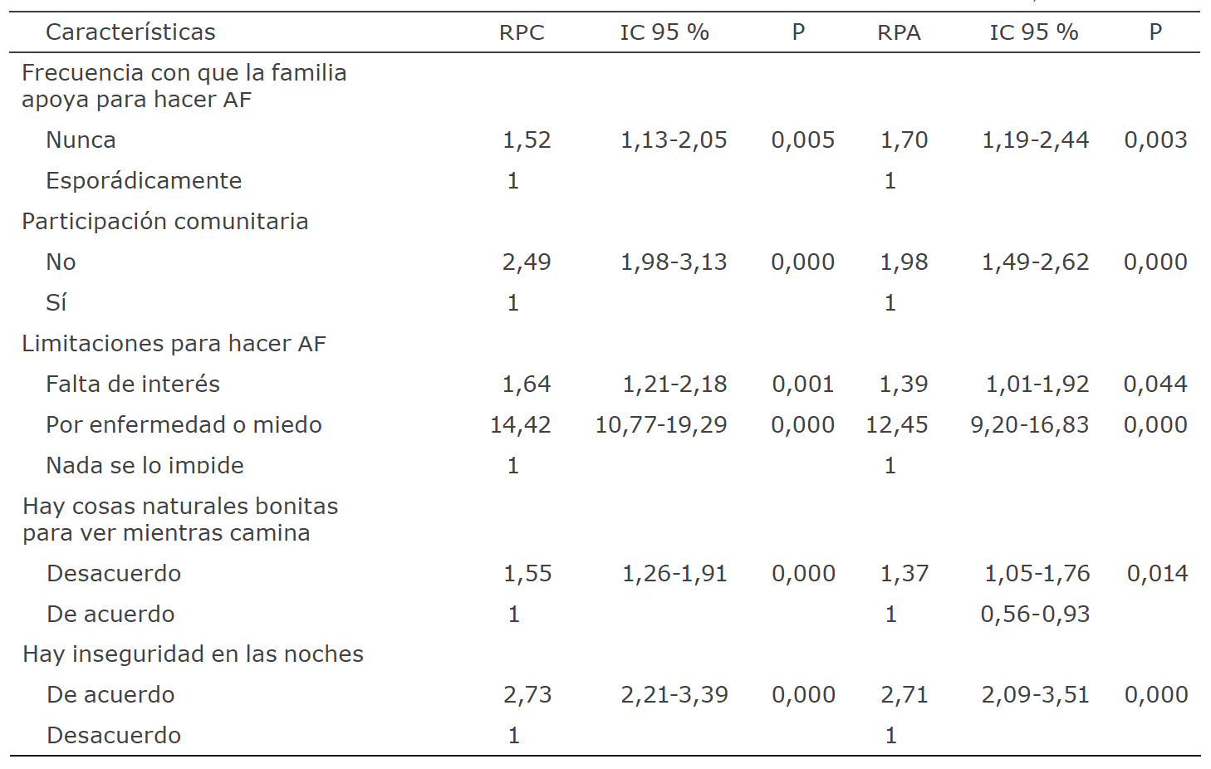Click the 'Limitaciones para hacer AF' heading
Screen dimensions: 1211x769
(174, 344)
